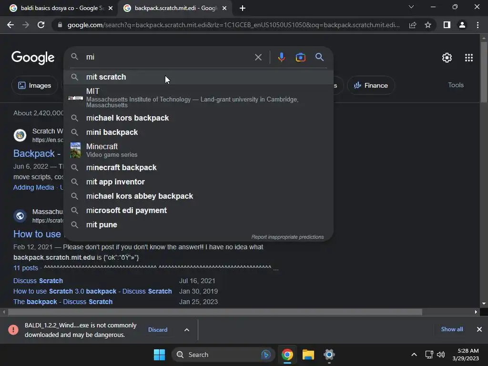Open the tab search chevron
This screenshot has width=488, height=366.
[x=411, y=7]
